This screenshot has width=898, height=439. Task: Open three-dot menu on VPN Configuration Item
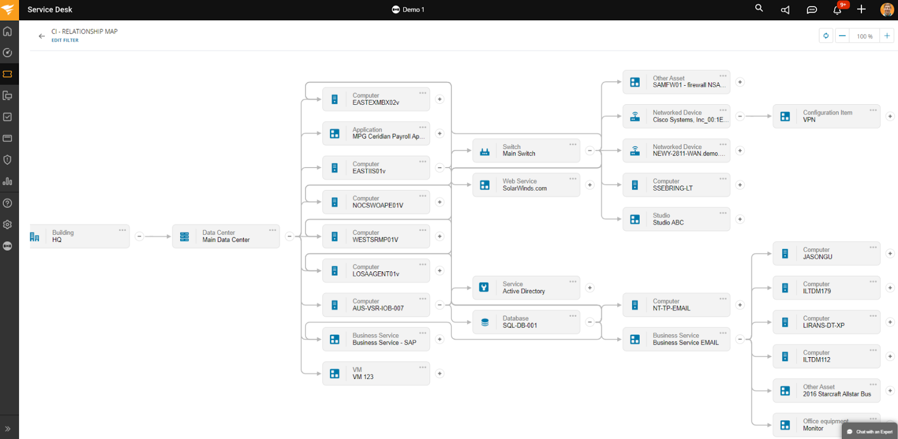coord(873,110)
